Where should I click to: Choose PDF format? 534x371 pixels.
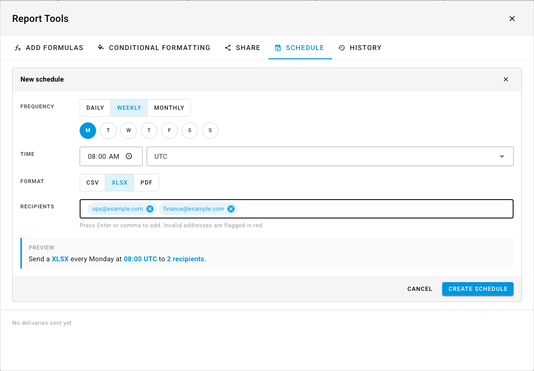point(147,183)
